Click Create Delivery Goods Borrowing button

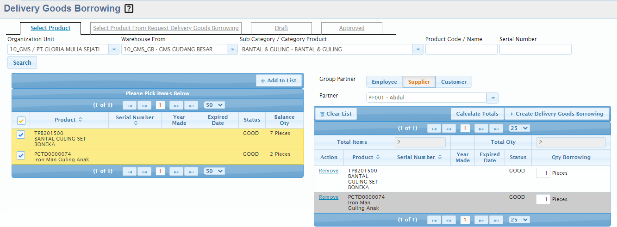(557, 114)
